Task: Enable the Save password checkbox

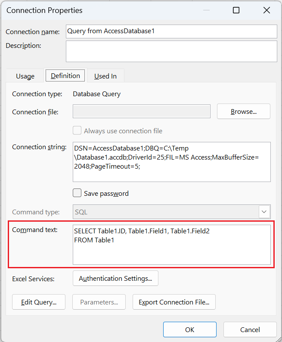Action: click(77, 193)
